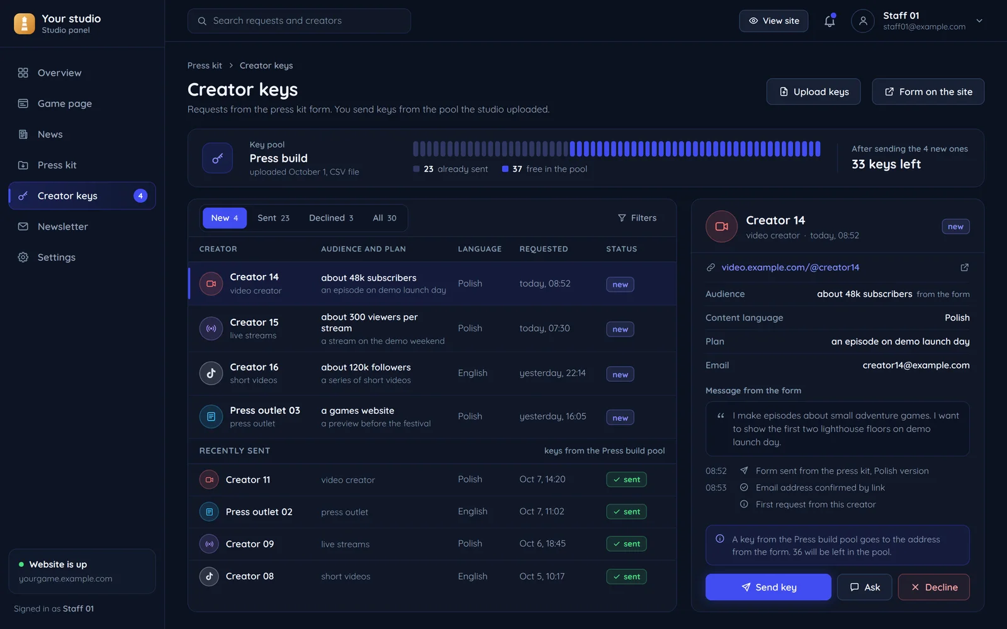Open the Game page sidebar item
Image resolution: width=1007 pixels, height=629 pixels.
tap(82, 104)
